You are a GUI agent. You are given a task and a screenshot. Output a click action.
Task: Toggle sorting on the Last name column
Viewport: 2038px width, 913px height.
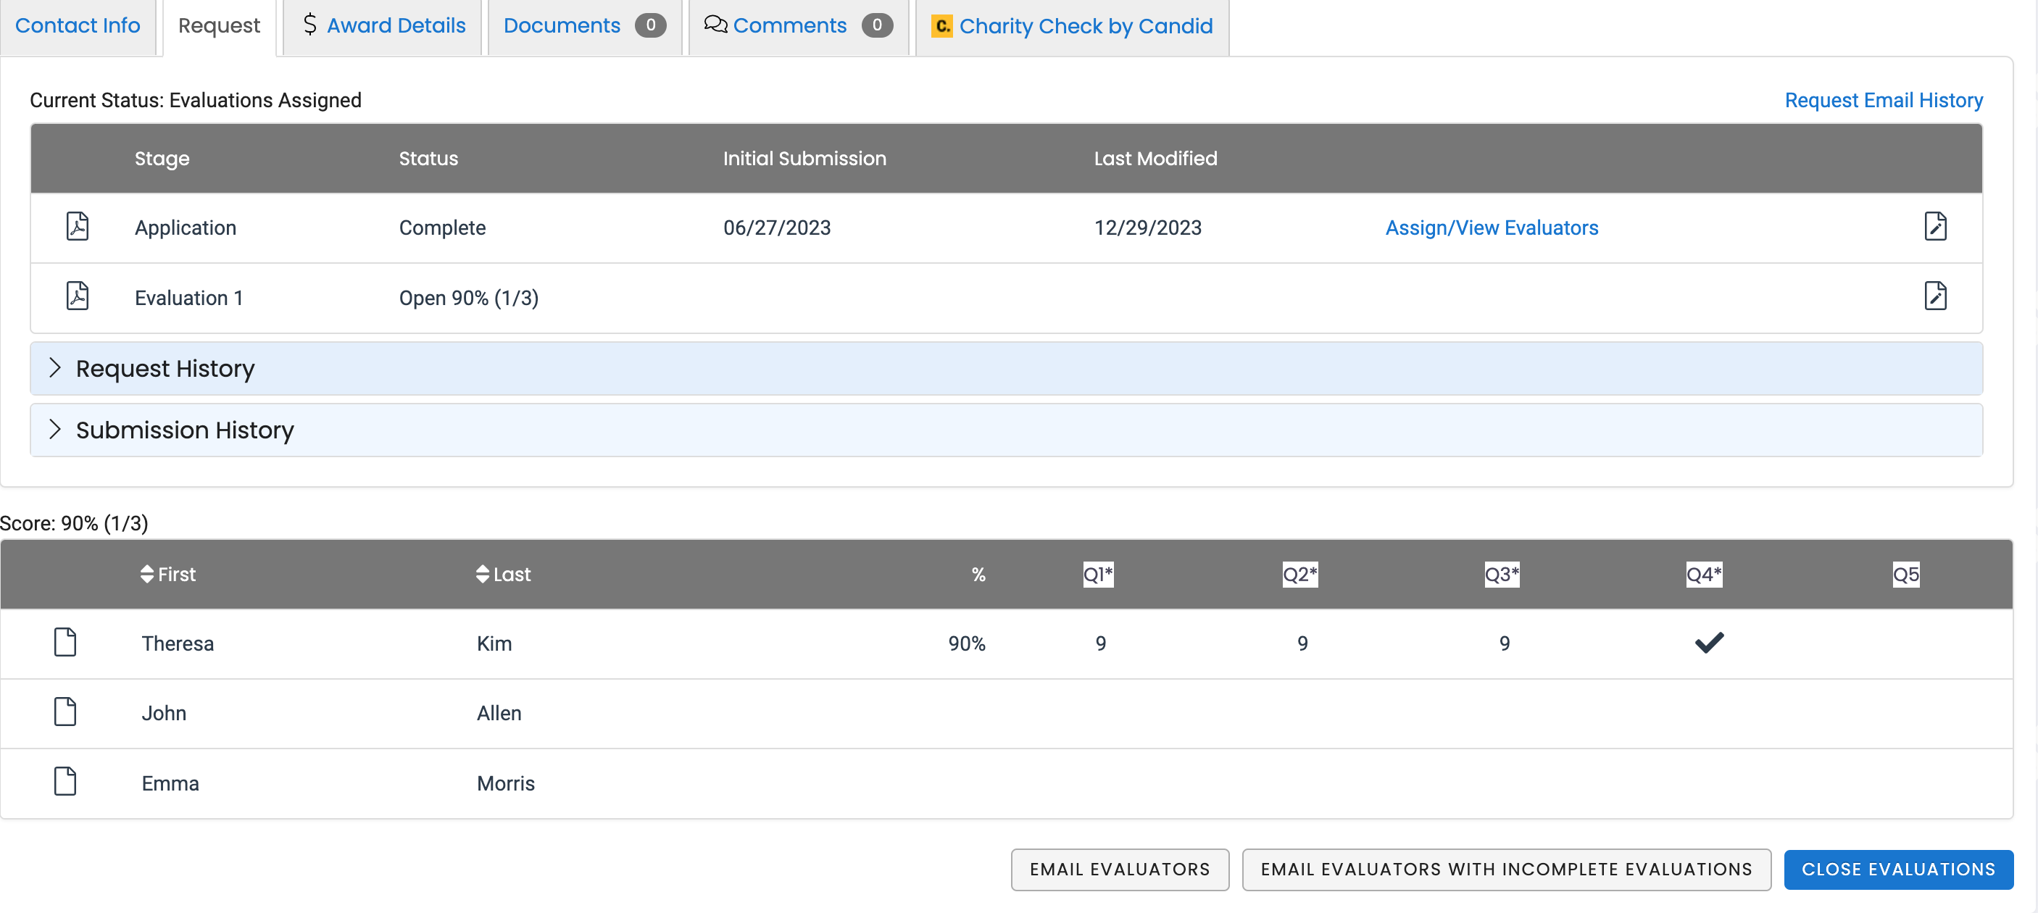click(x=483, y=575)
